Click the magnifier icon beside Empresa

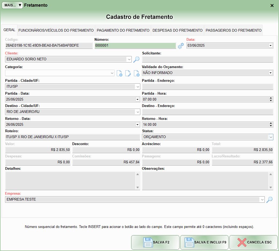269,200
